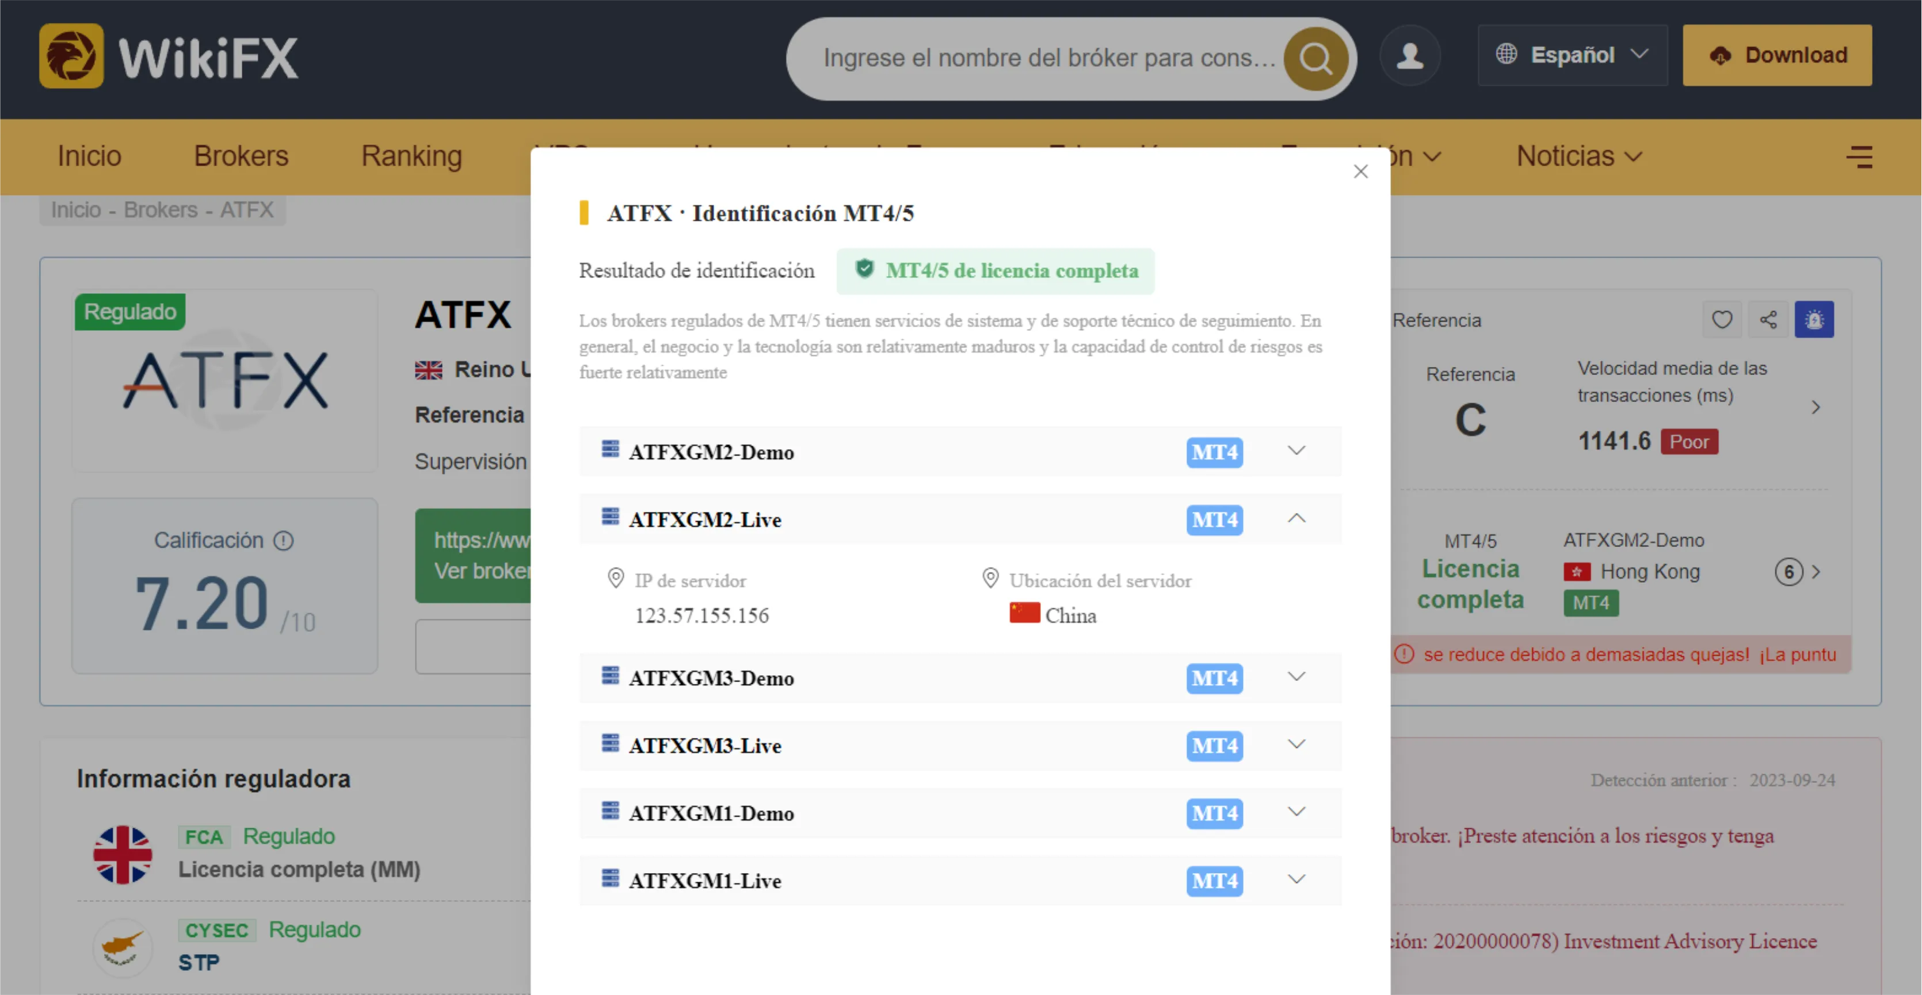The width and height of the screenshot is (1922, 995).
Task: Click the Hong Kong flag icon
Action: 1577,572
